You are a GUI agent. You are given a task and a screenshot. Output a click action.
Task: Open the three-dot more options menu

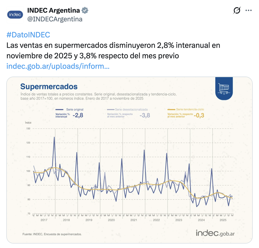point(249,11)
